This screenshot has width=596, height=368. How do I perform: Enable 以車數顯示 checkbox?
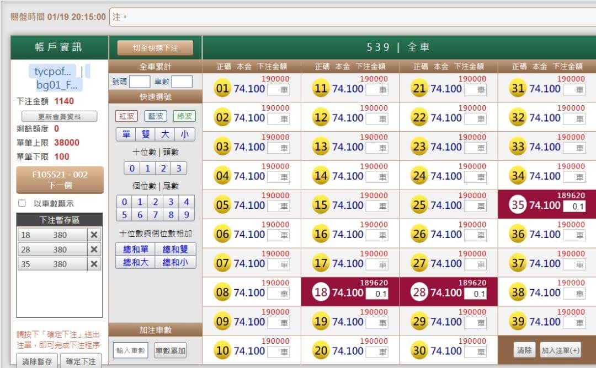(22, 203)
